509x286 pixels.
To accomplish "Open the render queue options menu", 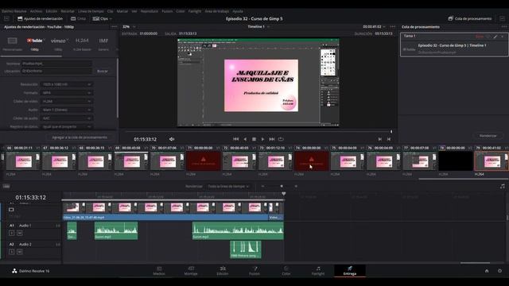I will click(504, 27).
